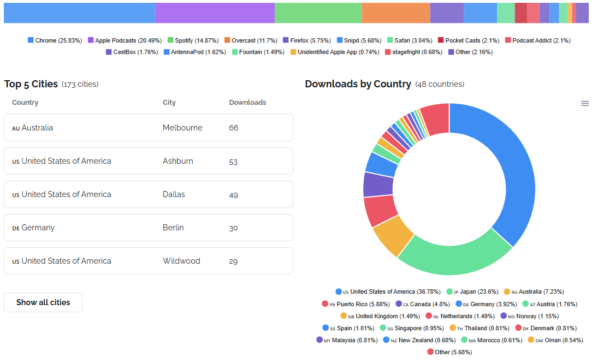This screenshot has width=592, height=363.
Task: Click the purple Apple Podcasts bar segment
Action: (x=215, y=13)
